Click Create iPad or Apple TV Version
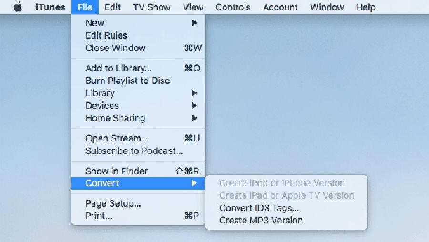Viewport: 429px width, 242px height. (286, 195)
